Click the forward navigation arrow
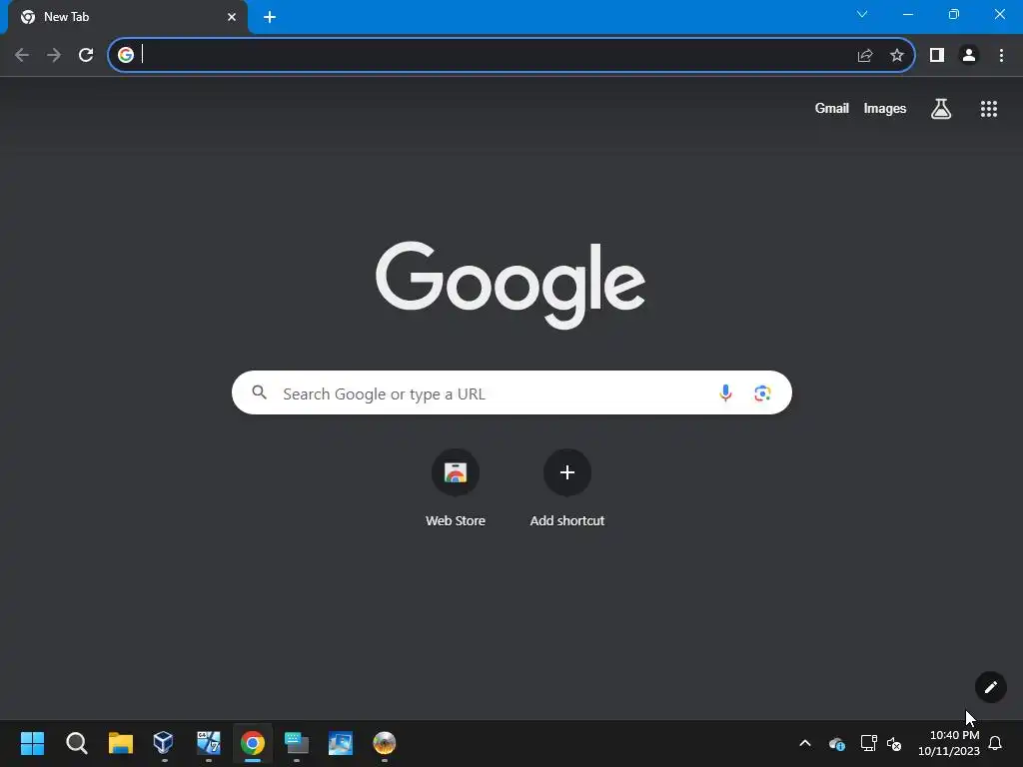1023x767 pixels. (x=54, y=55)
